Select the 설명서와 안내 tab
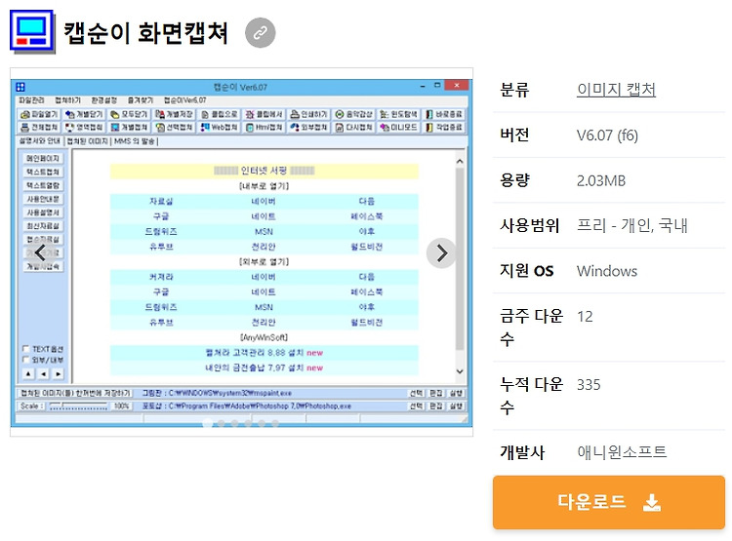 pos(40,140)
